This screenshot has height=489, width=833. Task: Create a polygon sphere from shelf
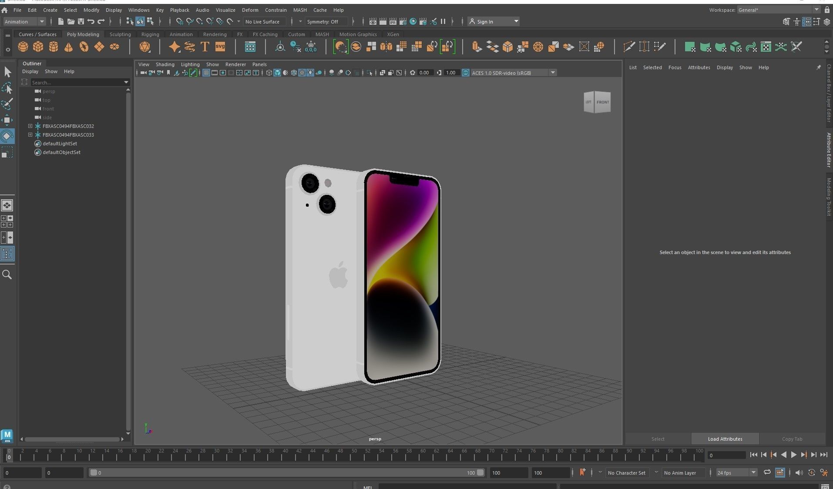[23, 47]
